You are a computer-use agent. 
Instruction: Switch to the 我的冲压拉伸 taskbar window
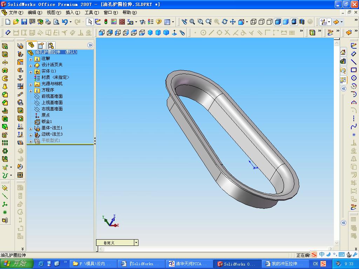[285, 264]
